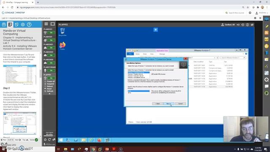270x152 pixels.
Task: Open the help question mark icon in lab panel
Action: pyautogui.click(x=29, y=24)
